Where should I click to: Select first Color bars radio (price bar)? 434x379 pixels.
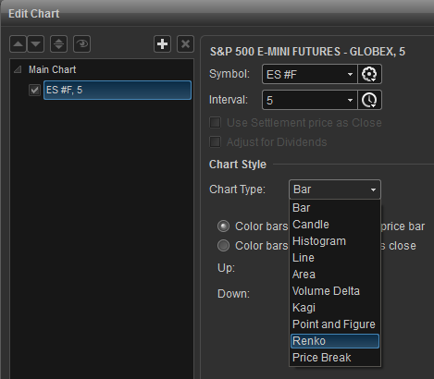coord(223,226)
